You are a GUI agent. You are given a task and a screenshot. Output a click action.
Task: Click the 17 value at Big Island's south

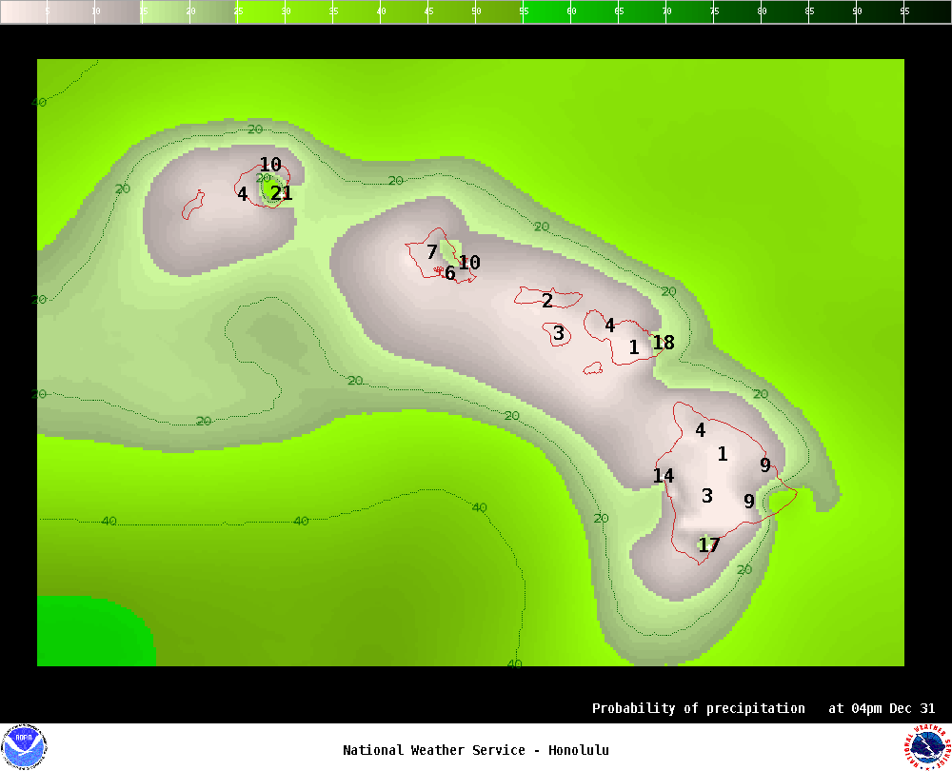[709, 545]
